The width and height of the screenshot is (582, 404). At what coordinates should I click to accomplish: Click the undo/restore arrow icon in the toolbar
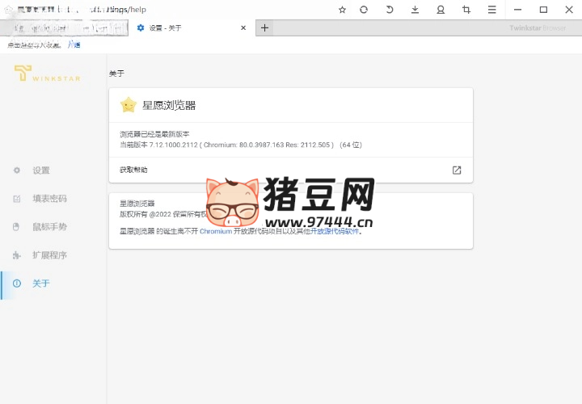coord(390,10)
